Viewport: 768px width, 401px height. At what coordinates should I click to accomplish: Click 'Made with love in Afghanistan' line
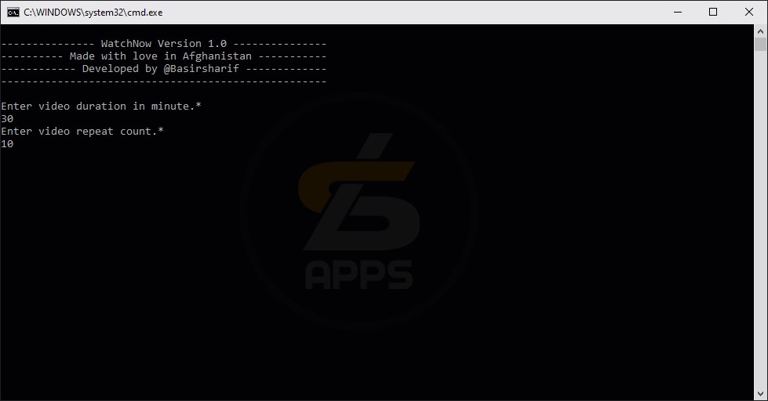coord(164,56)
